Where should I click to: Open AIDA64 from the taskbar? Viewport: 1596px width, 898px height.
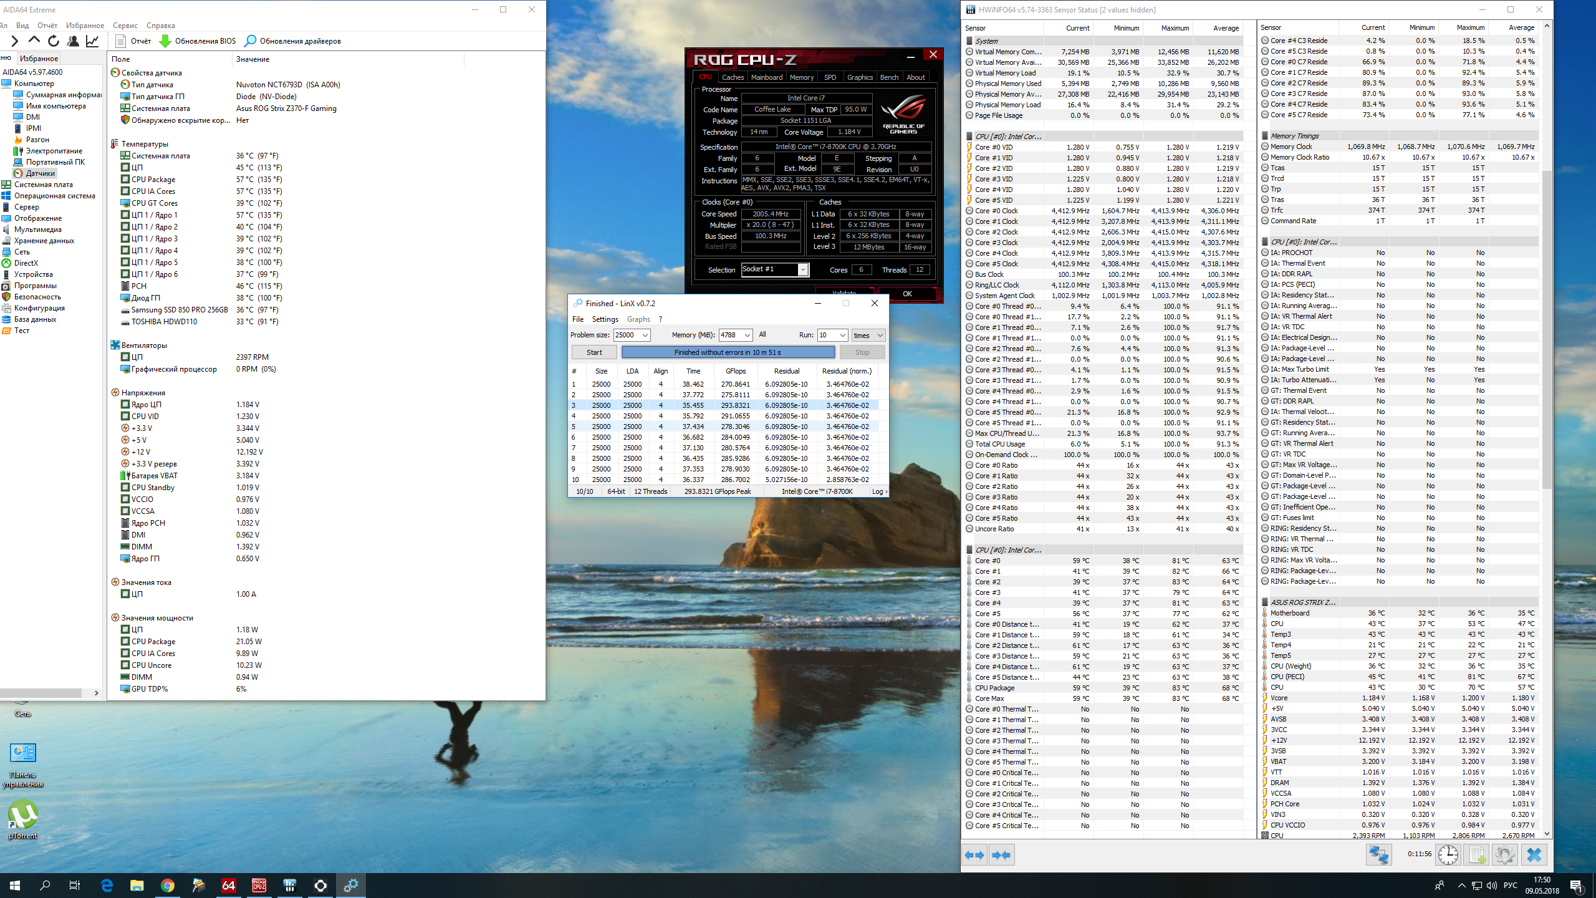(x=228, y=885)
